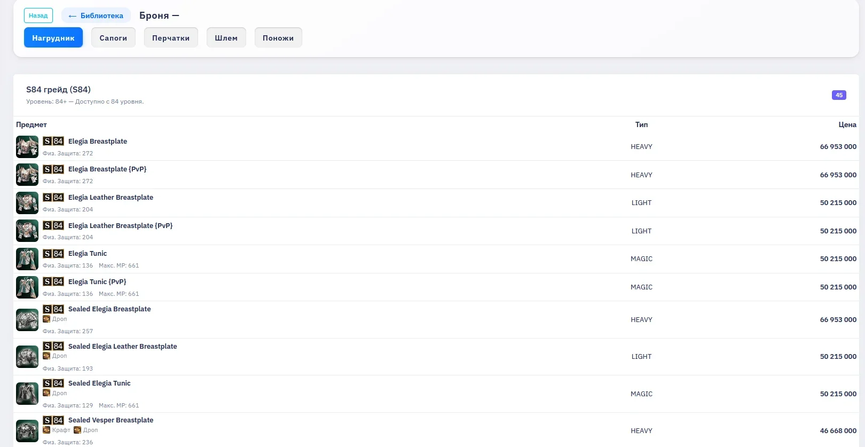Open Elegia Leather Breastplate {PvP} item link
This screenshot has height=447, width=865.
(x=120, y=226)
